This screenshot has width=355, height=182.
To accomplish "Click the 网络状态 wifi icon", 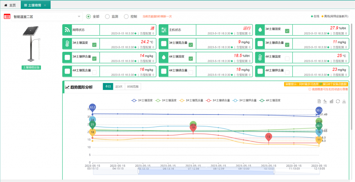I will [x=67, y=30].
